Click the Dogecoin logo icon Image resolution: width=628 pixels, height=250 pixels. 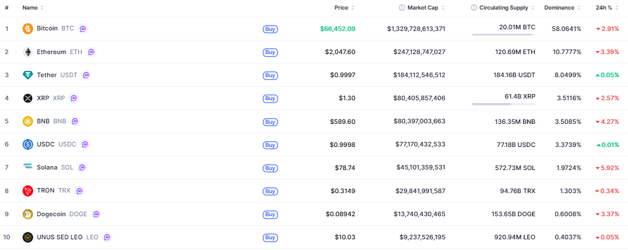coord(28,214)
